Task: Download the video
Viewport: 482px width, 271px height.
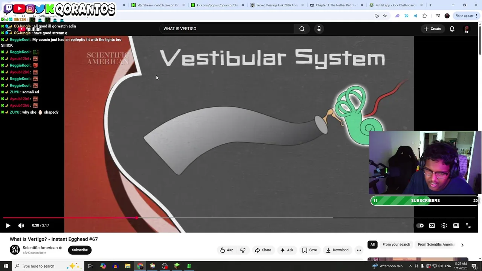Action: click(x=337, y=250)
